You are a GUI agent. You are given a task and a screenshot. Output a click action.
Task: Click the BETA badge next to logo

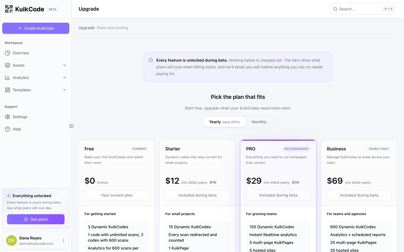[x=53, y=9]
